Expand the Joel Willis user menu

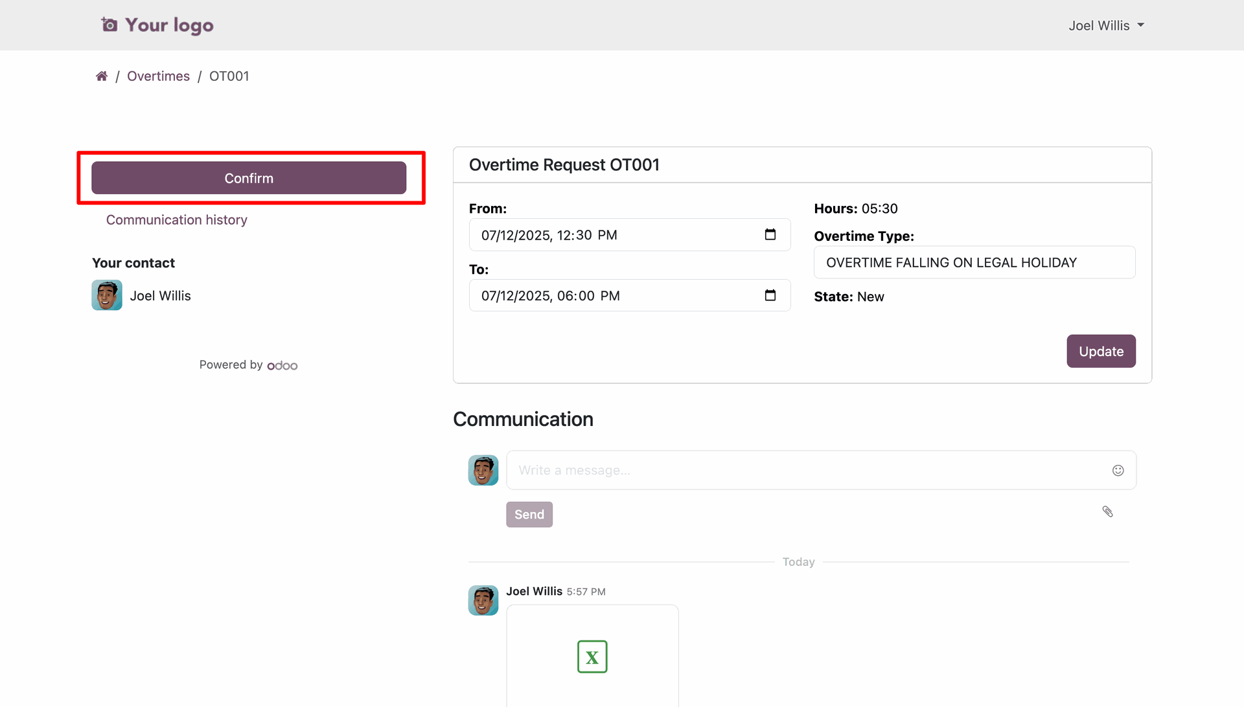click(x=1106, y=25)
